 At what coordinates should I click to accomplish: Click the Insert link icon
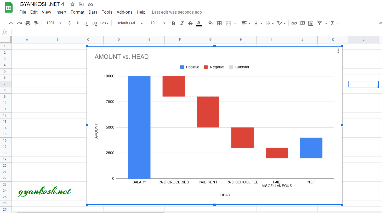pos(294,23)
